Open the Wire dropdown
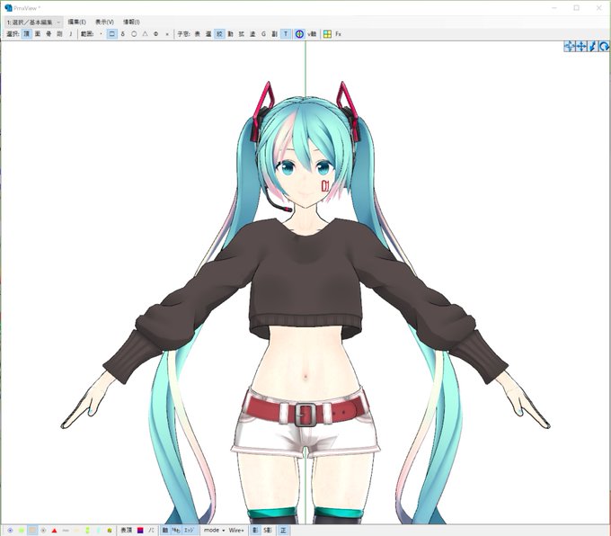Viewport: 611px width, 536px height. 236,530
